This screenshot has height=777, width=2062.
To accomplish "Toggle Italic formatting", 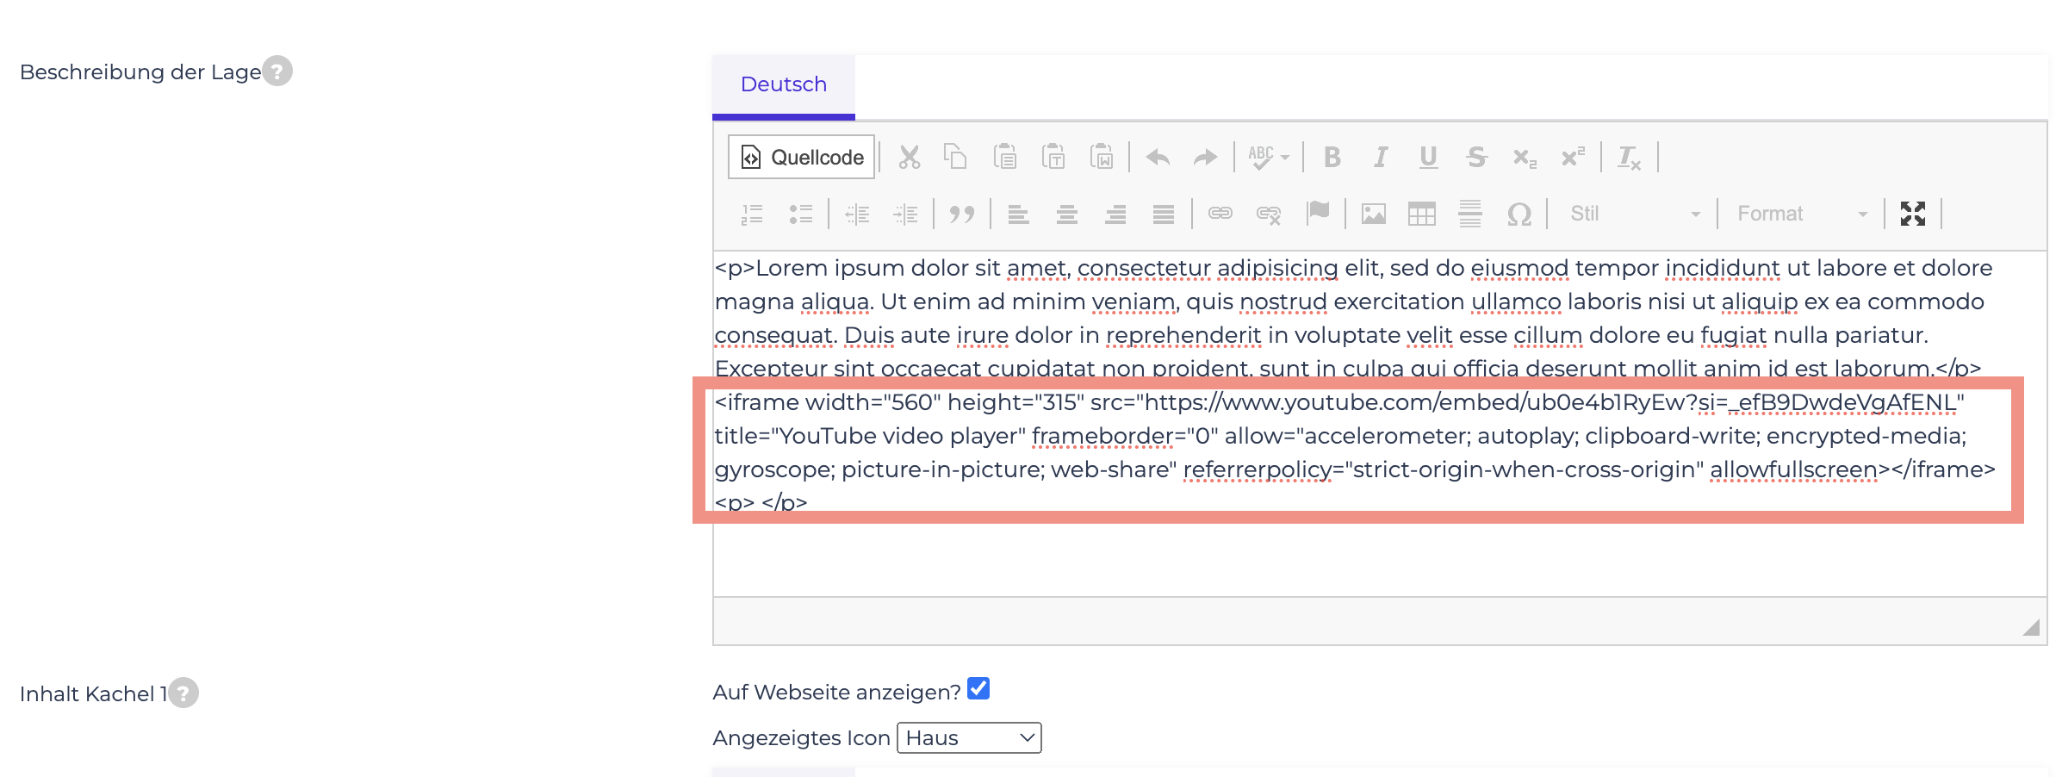I will click(x=1381, y=157).
